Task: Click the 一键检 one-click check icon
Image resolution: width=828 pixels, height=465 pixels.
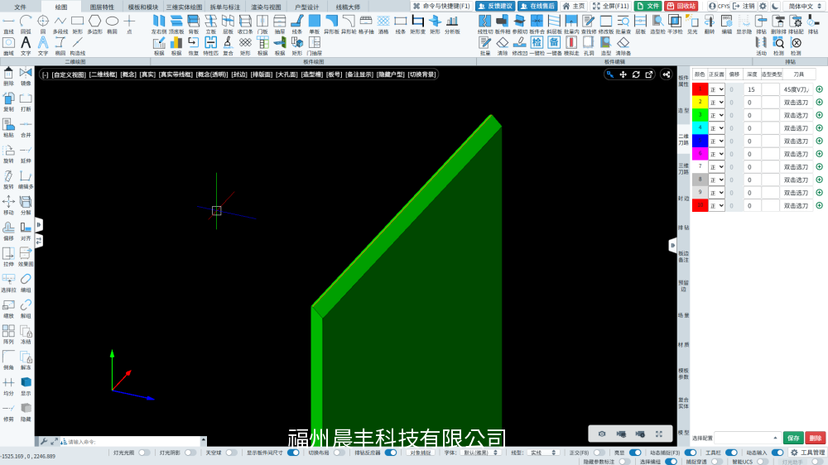Action: click(x=537, y=46)
